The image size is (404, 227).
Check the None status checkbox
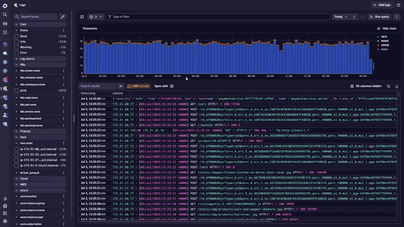tap(16, 37)
